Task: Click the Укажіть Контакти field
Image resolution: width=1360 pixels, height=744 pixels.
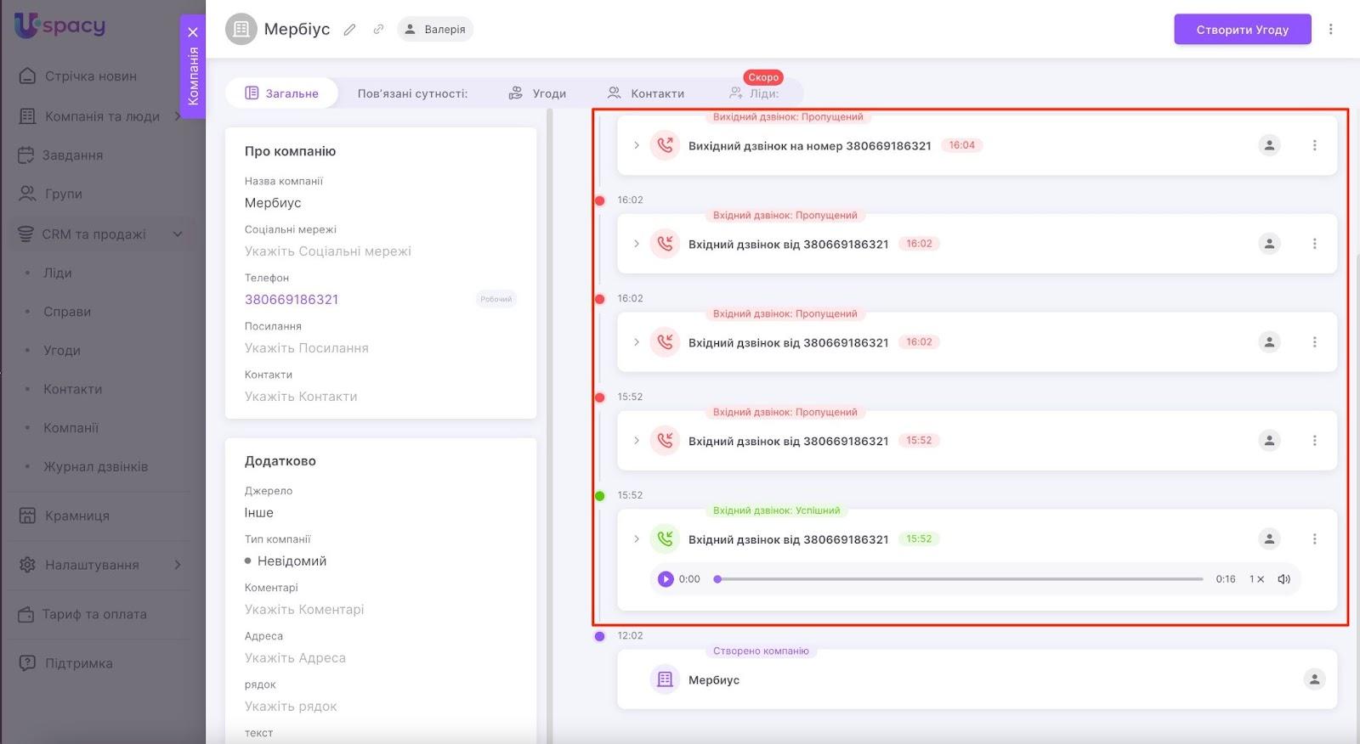Action: point(301,397)
